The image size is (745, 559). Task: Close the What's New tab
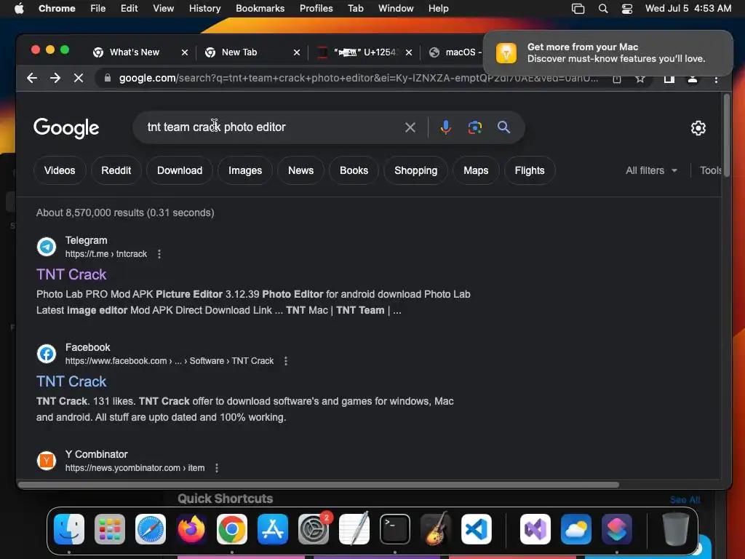184,52
